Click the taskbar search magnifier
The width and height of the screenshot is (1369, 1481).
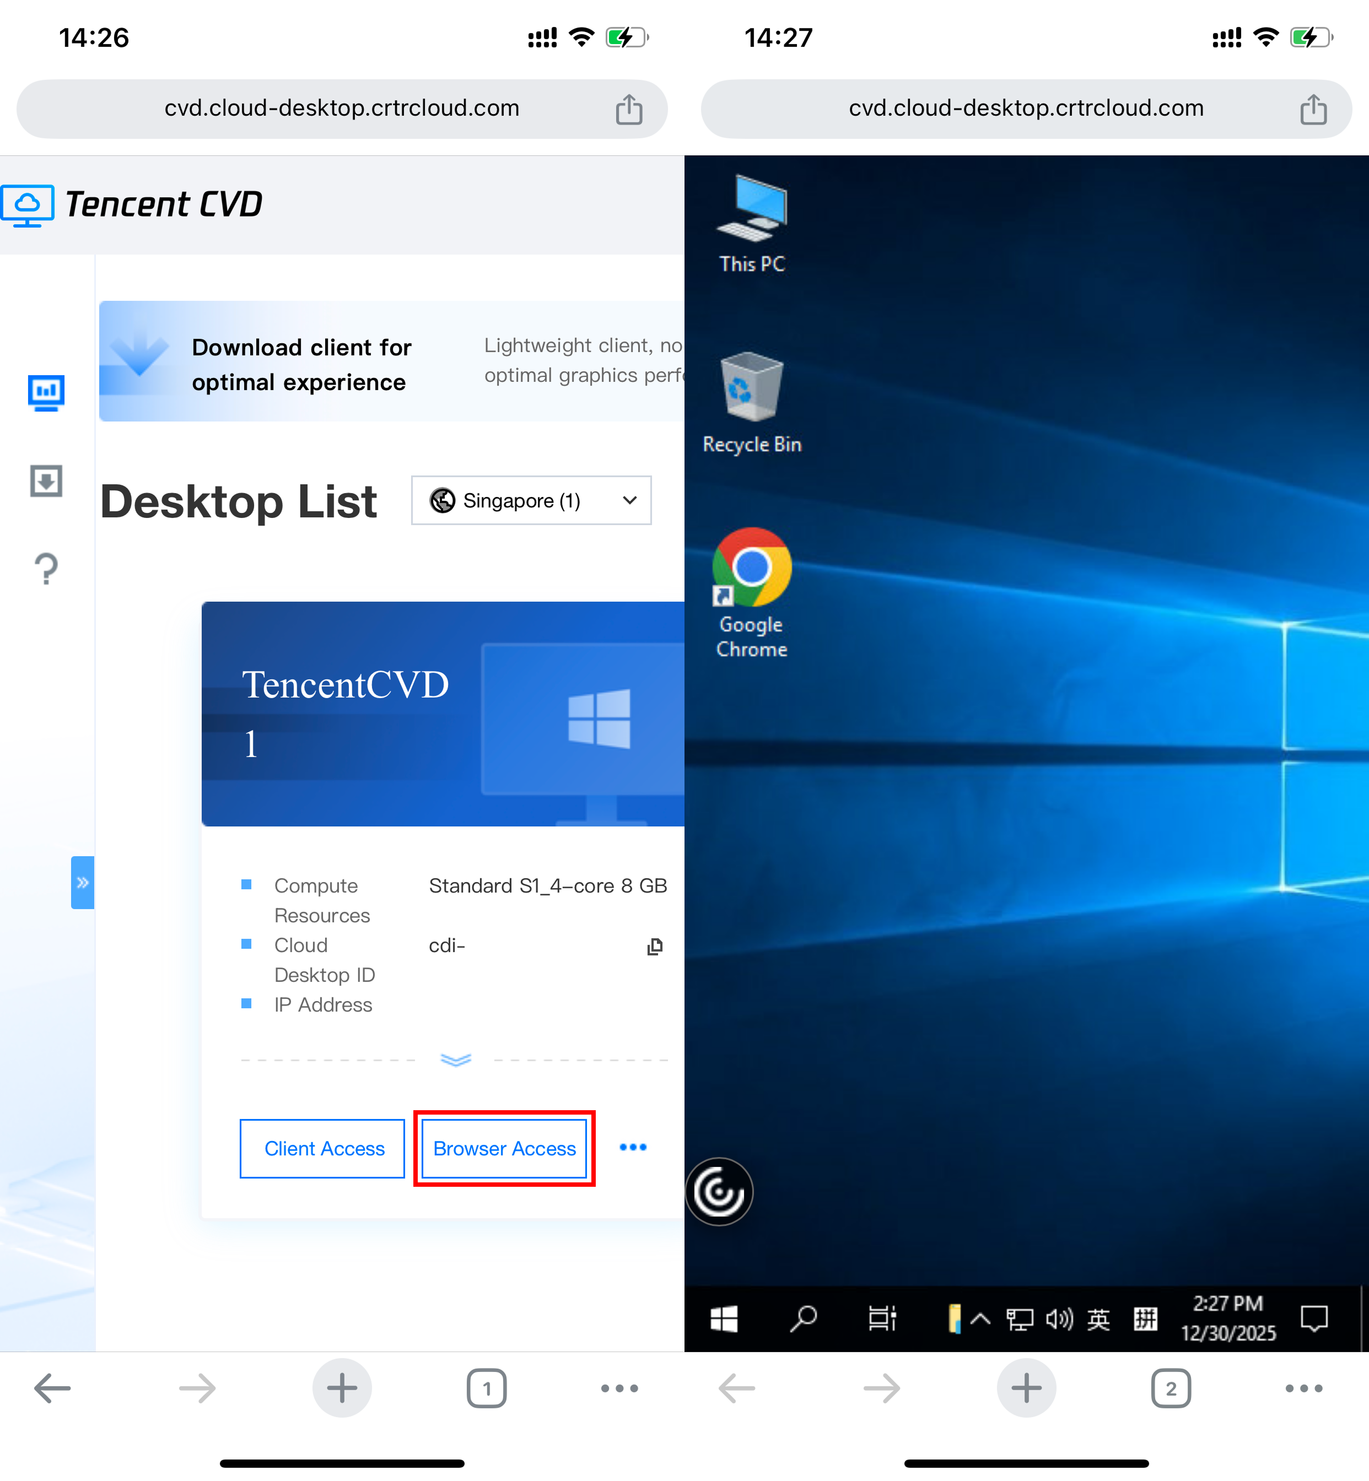(803, 1319)
